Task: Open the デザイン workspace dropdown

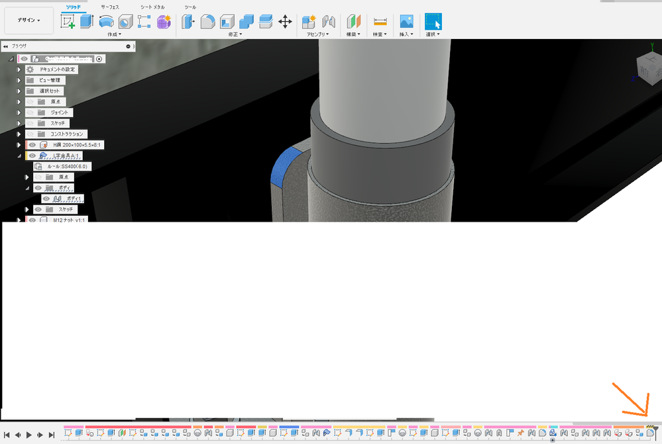Action: 28,21
